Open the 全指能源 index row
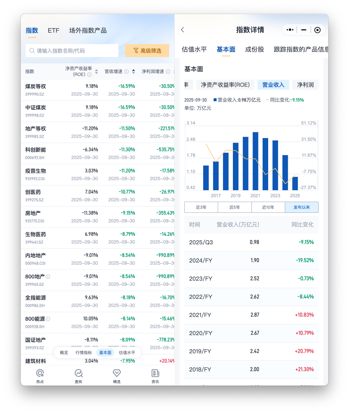This screenshot has width=349, height=413. tap(98, 301)
